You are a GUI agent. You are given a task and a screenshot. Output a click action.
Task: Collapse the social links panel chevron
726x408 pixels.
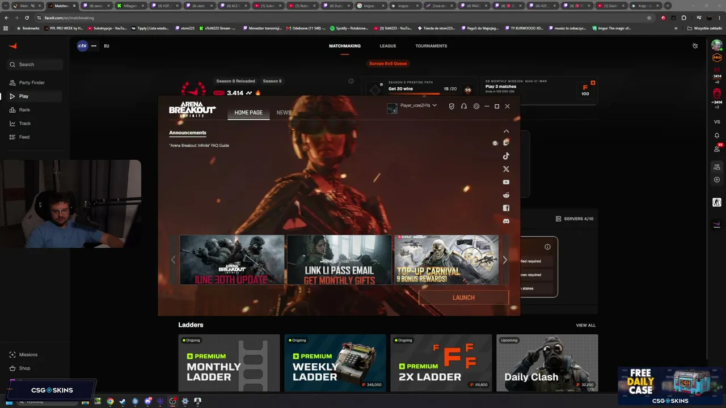[506, 131]
